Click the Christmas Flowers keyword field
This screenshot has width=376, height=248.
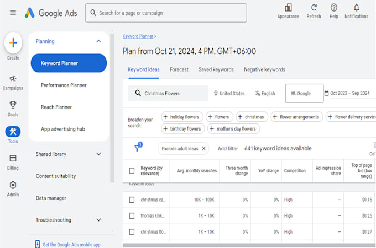coord(168,93)
